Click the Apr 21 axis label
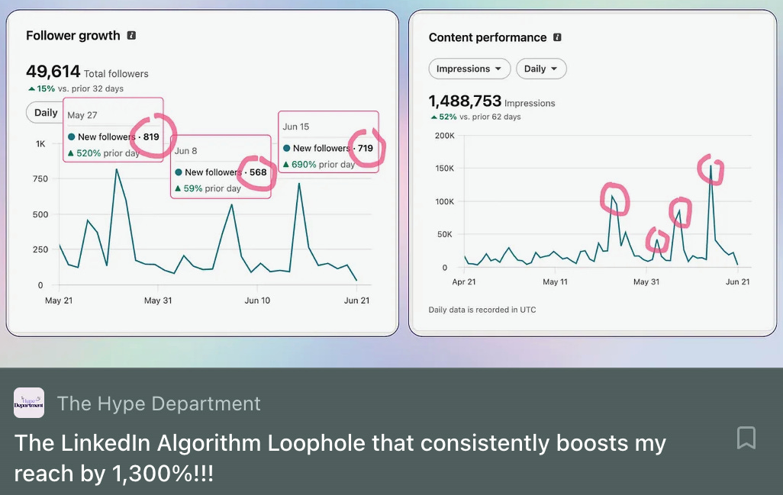783x495 pixels. click(464, 282)
